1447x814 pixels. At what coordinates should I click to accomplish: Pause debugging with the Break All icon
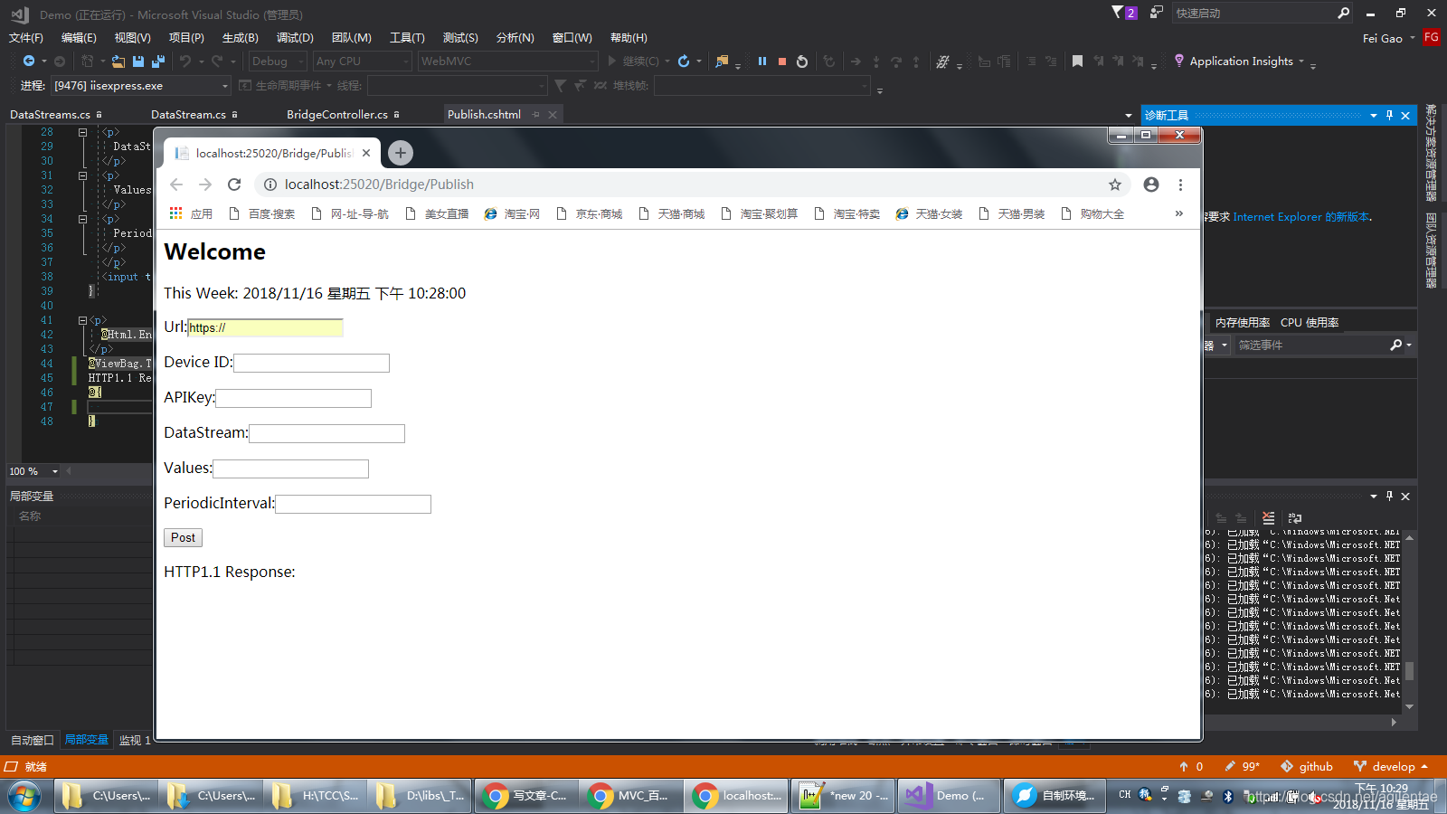(x=762, y=61)
